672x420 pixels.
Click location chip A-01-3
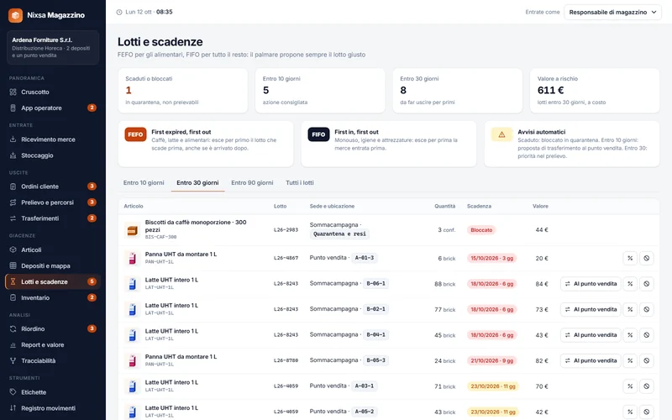[x=365, y=258]
